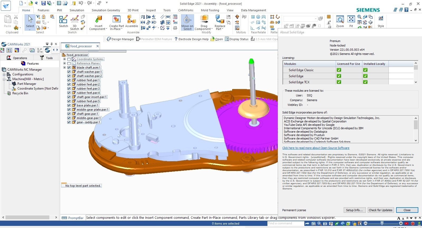
Task: Activate Move on Select
Action: pos(187,23)
